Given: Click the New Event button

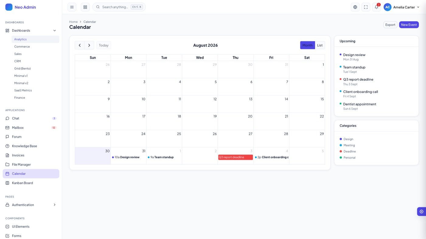Looking at the screenshot, I should tap(409, 25).
